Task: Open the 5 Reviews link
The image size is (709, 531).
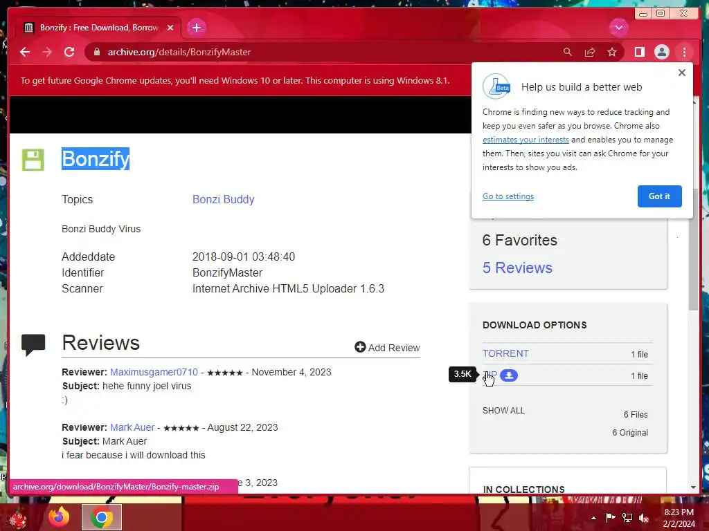Action: tap(517, 268)
